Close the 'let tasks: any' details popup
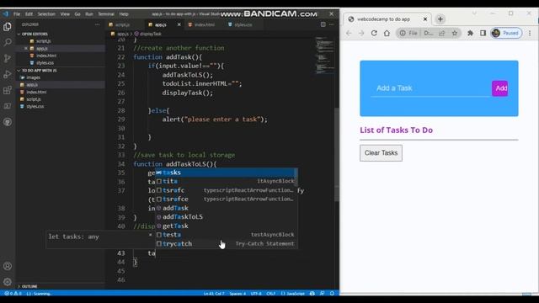This screenshot has width=539, height=303. pyautogui.click(x=150, y=235)
